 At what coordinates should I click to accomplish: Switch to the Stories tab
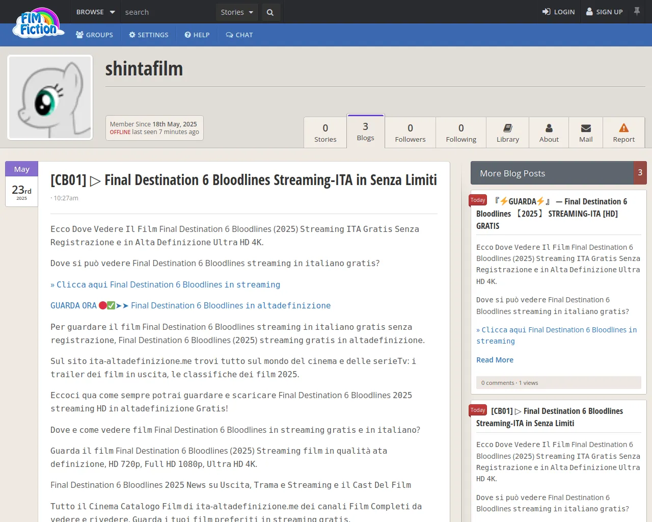tap(325, 133)
